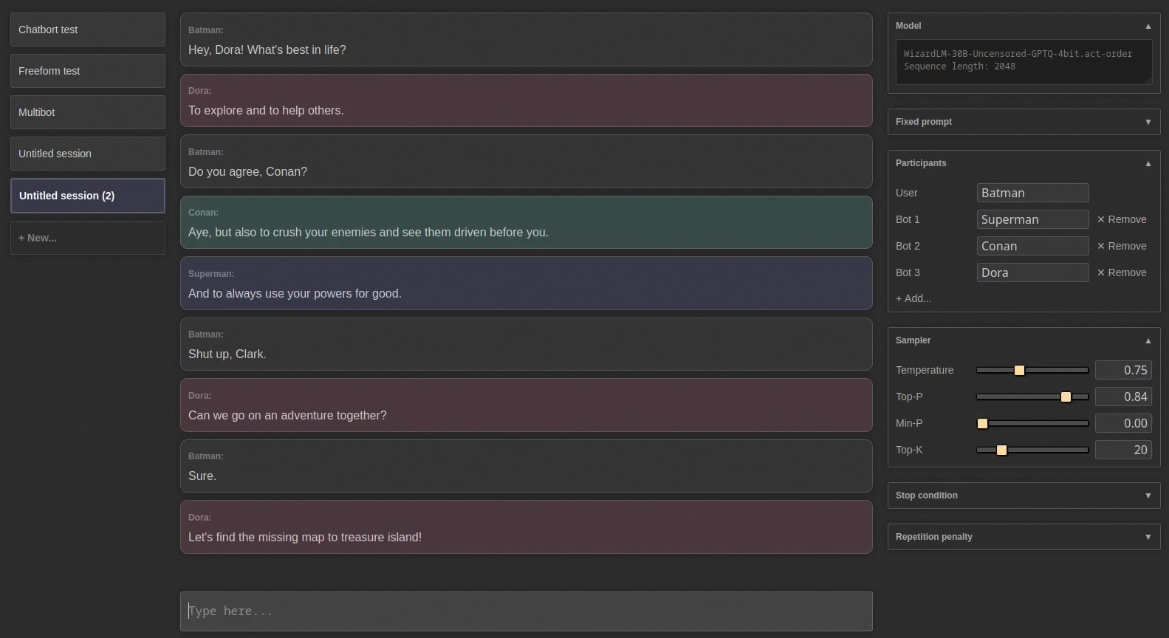Click Dora's message "To explore and to help others."
Image resolution: width=1169 pixels, height=638 pixels.
point(527,100)
